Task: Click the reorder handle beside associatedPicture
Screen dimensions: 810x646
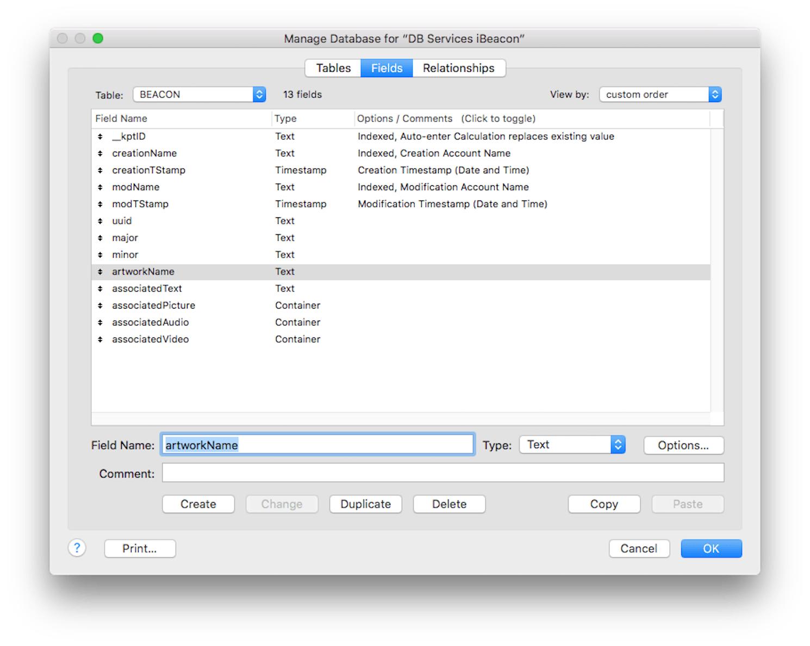Action: (100, 305)
